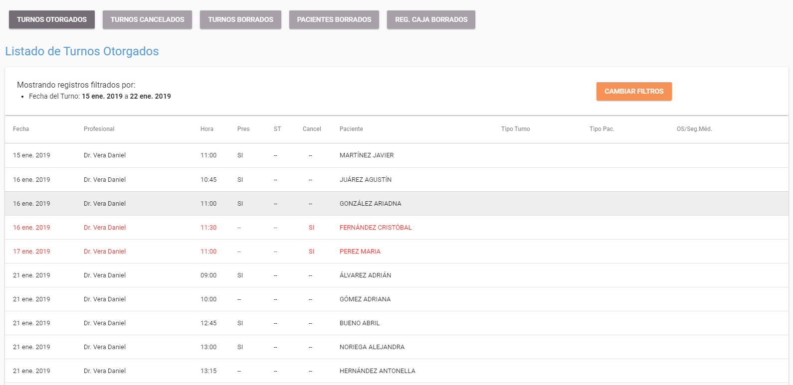Click the Profesional column header
This screenshot has width=793, height=385.
99,129
